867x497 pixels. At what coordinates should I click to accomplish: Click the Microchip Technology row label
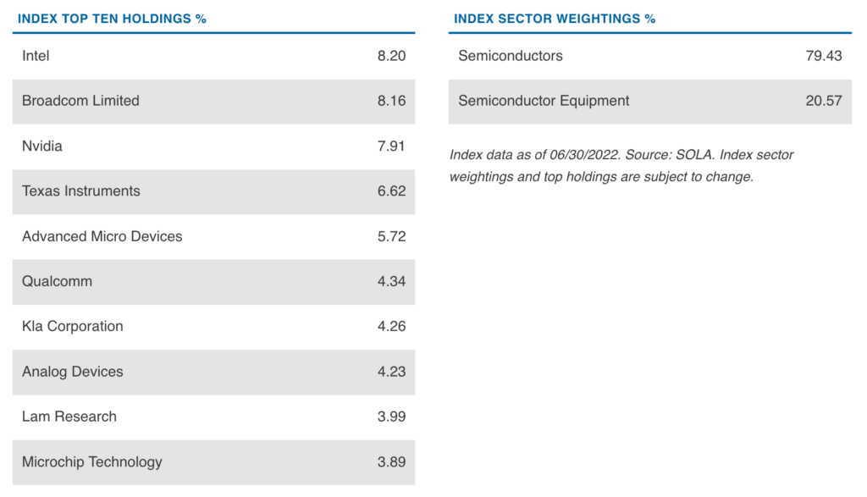tap(91, 462)
